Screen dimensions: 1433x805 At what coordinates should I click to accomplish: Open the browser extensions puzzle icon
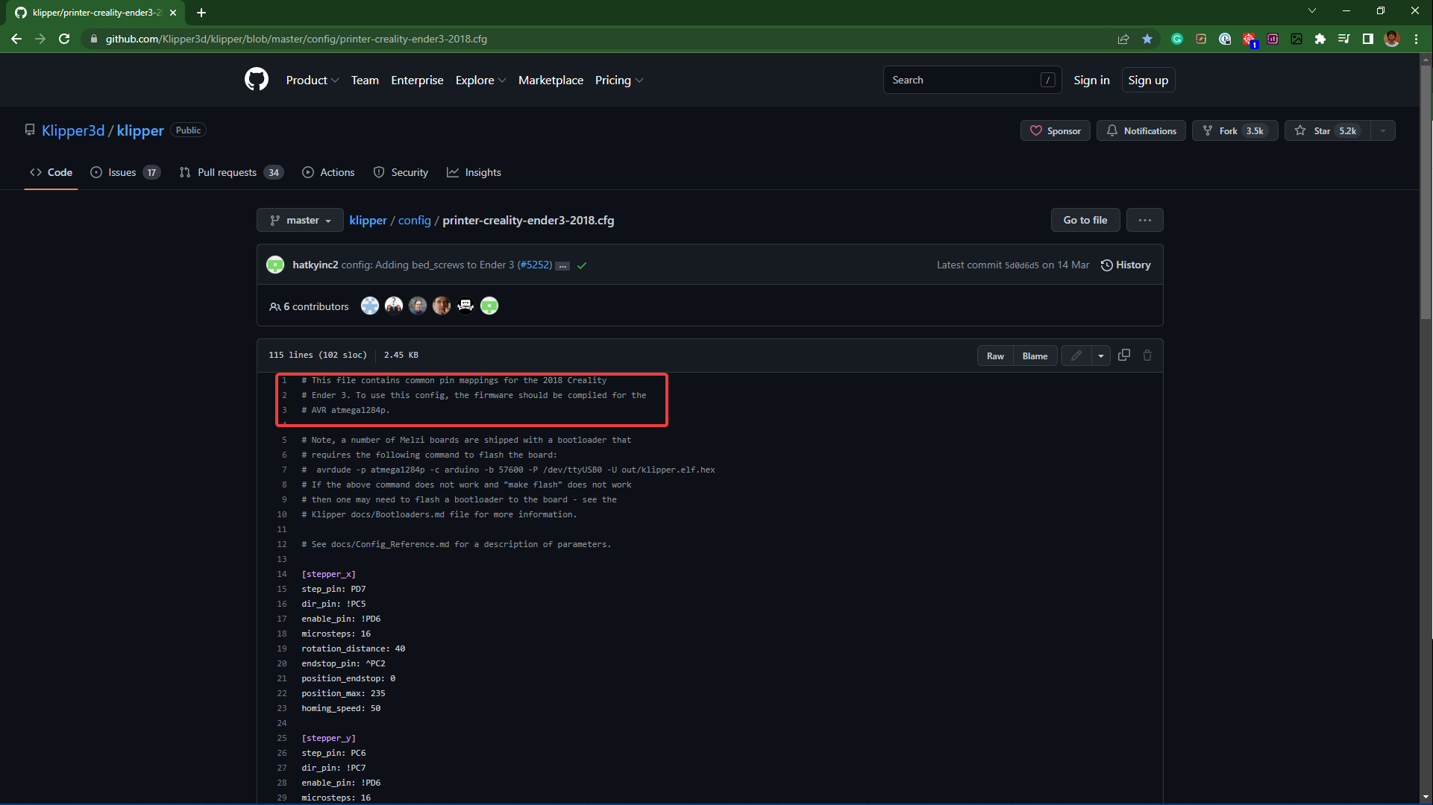[1320, 39]
